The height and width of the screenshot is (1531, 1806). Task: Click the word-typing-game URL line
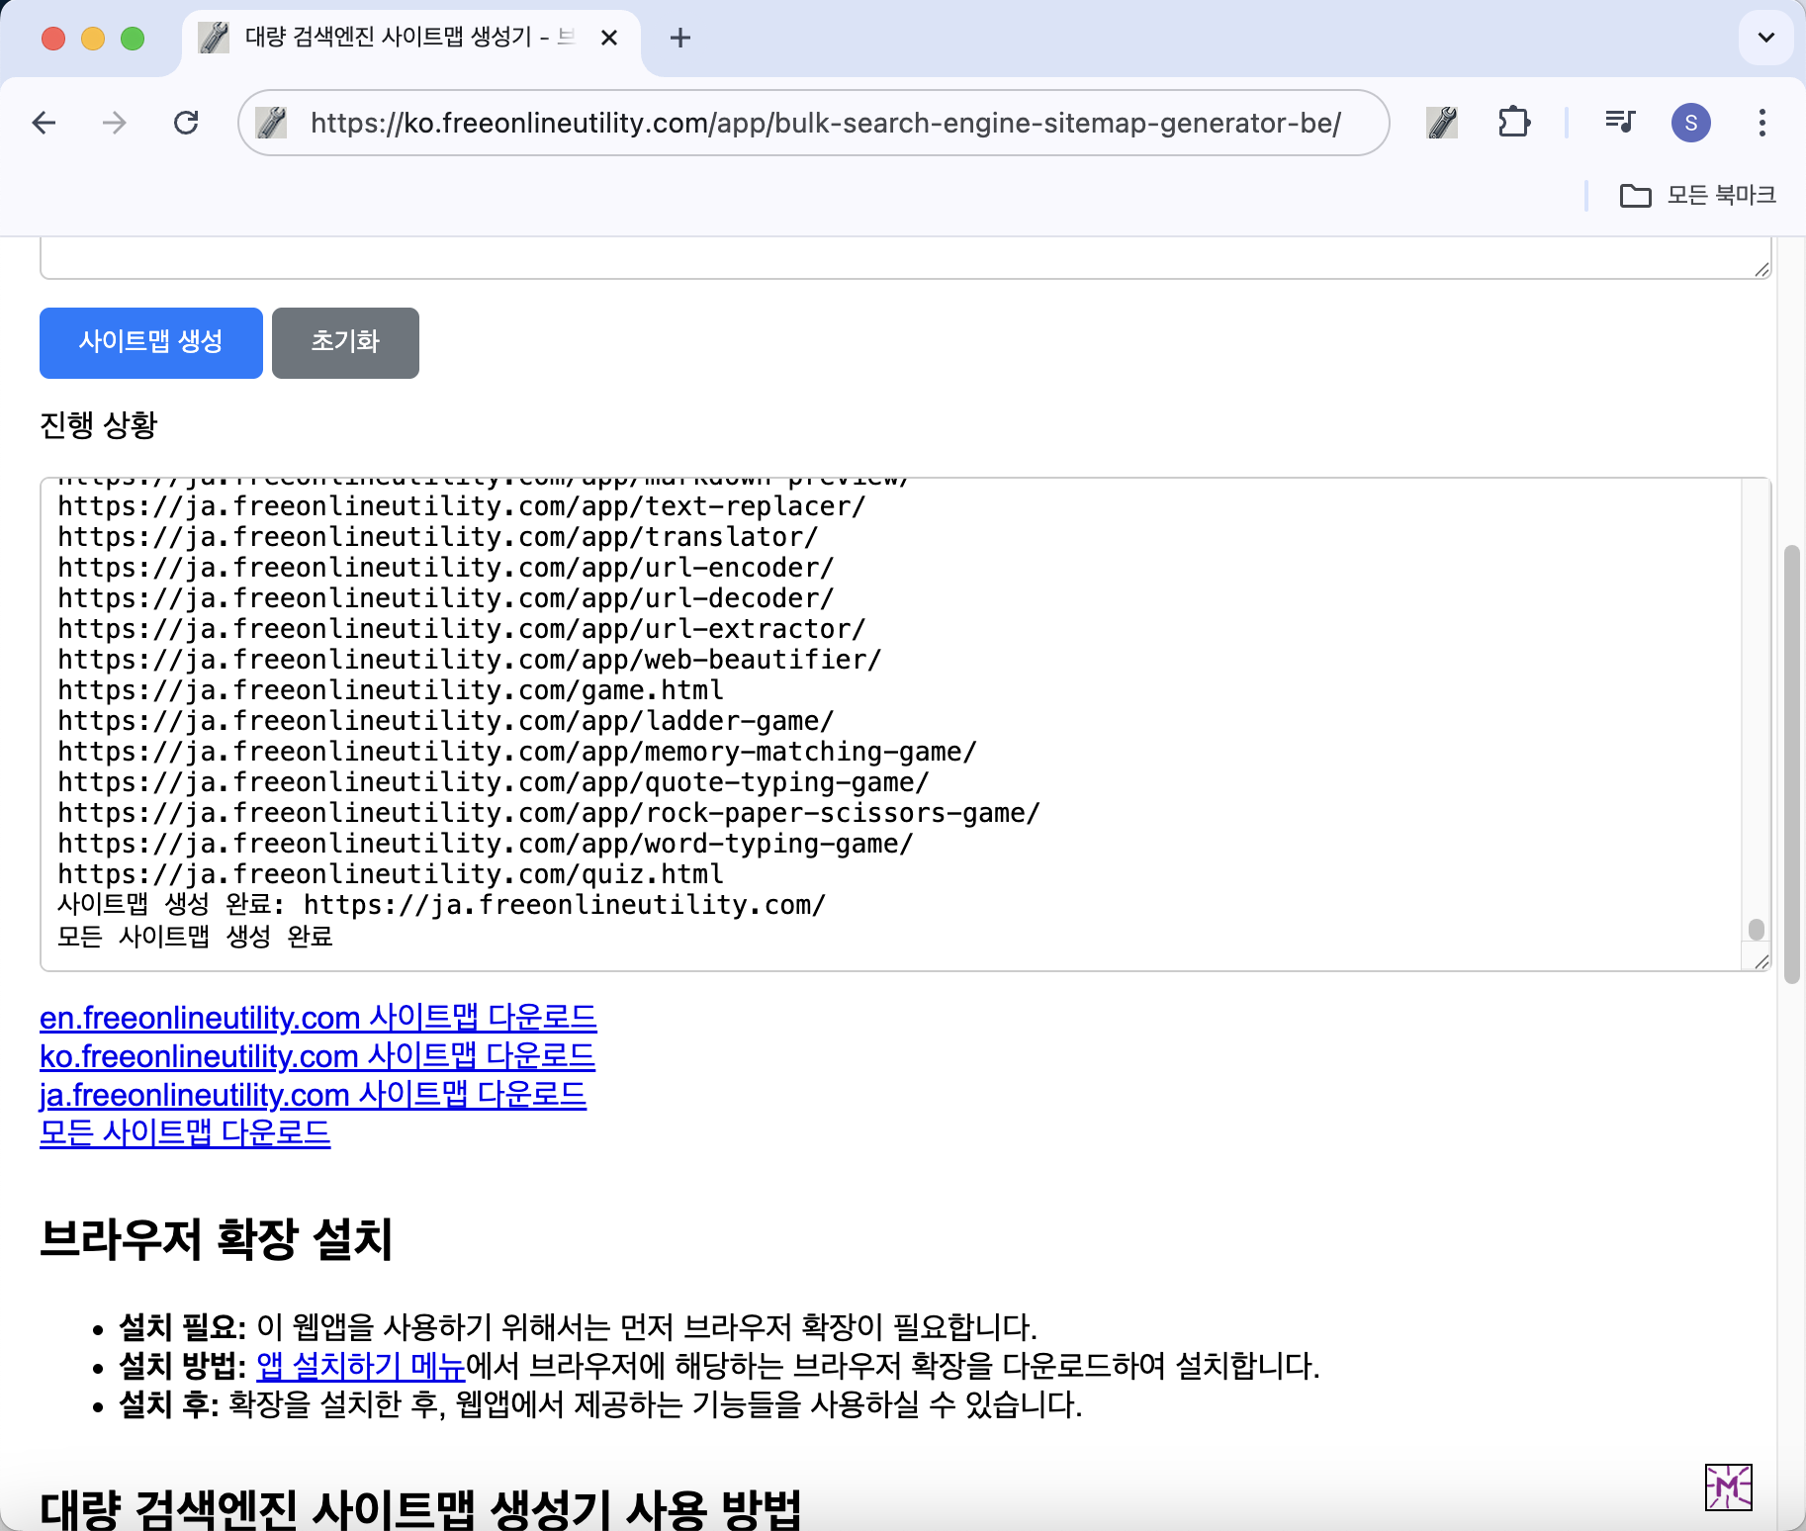pyautogui.click(x=486, y=844)
